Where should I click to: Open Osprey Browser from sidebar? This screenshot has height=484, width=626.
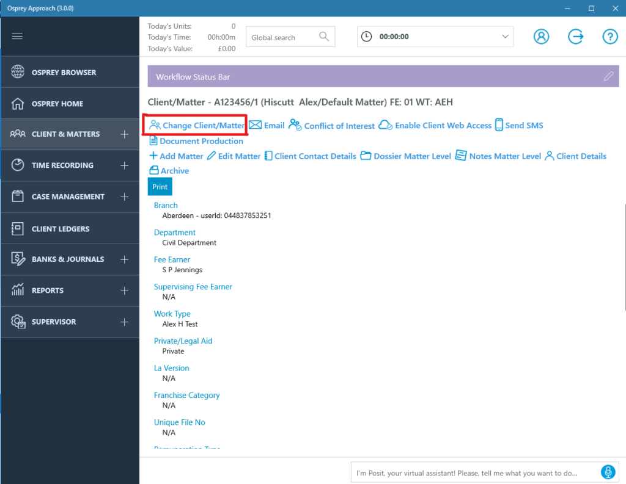[x=70, y=72]
